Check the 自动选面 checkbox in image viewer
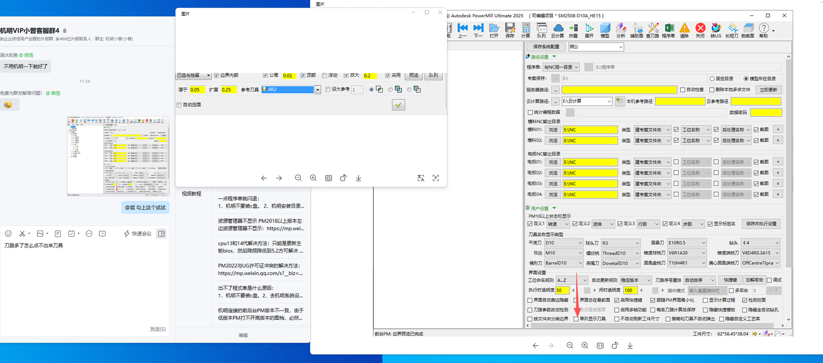The width and height of the screenshot is (823, 363). point(179,105)
